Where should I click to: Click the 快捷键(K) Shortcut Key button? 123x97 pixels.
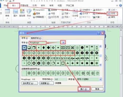coord(47,83)
